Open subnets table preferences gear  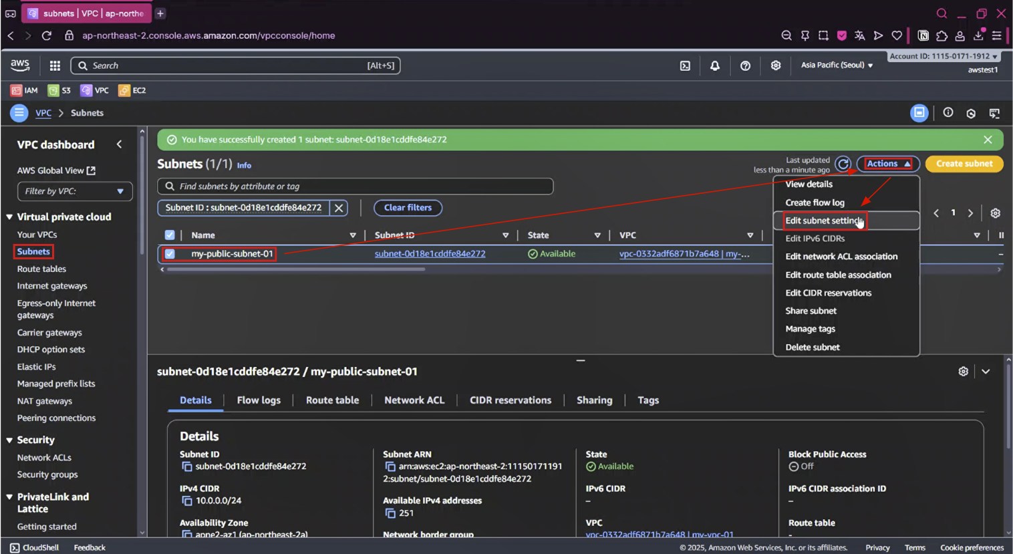(995, 213)
